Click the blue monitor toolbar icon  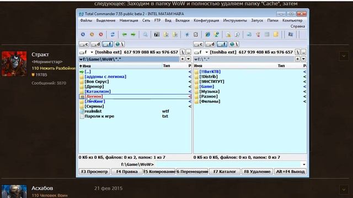249,34
